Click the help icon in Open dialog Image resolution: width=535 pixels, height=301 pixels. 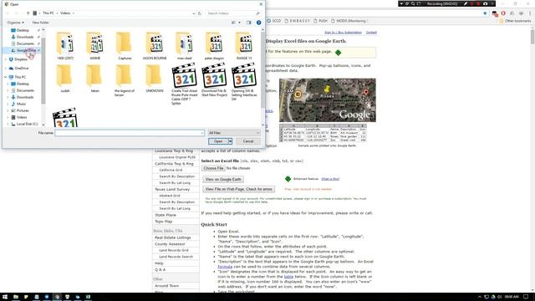click(258, 23)
